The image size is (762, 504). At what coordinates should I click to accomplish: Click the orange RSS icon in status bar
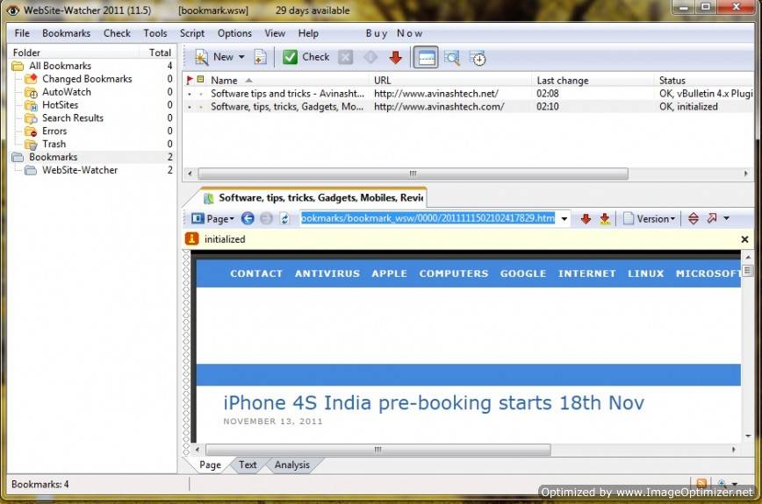[701, 484]
